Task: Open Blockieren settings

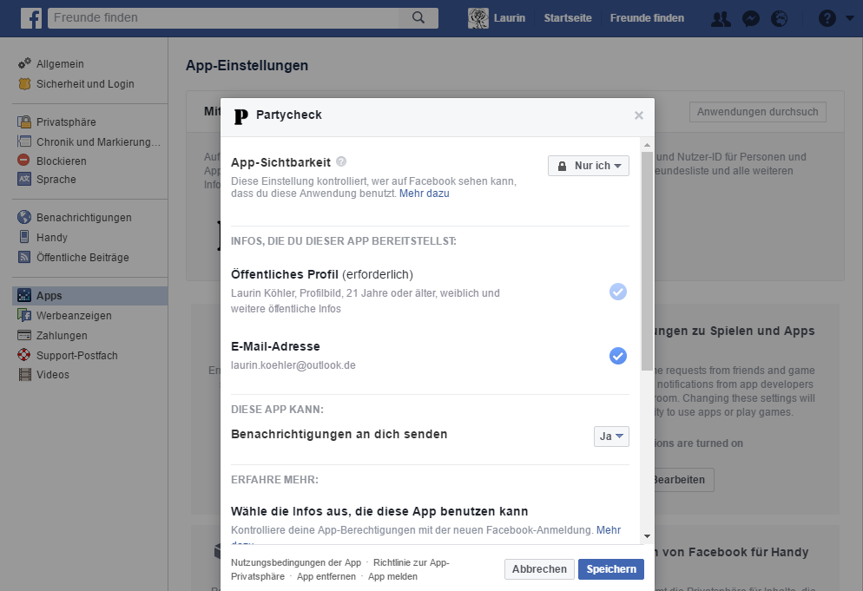Action: click(x=61, y=161)
